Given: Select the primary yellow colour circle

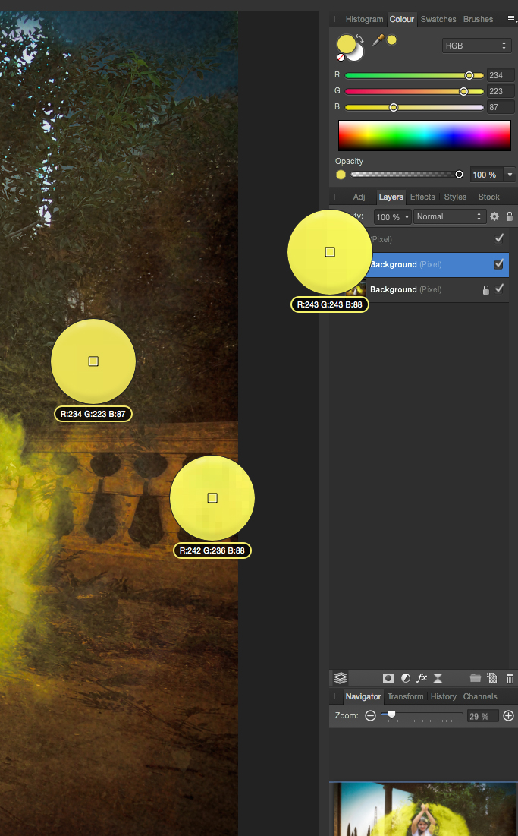Looking at the screenshot, I should point(346,44).
